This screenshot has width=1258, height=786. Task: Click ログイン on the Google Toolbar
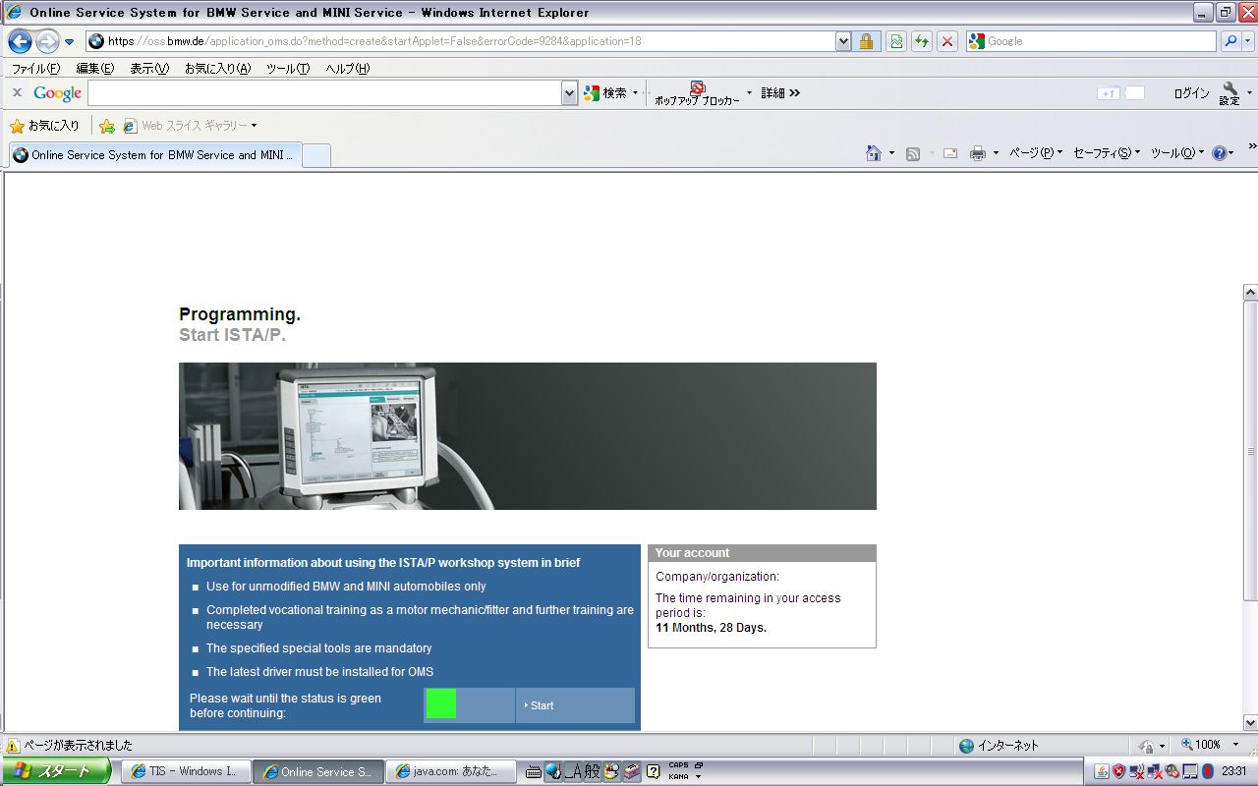coord(1191,93)
